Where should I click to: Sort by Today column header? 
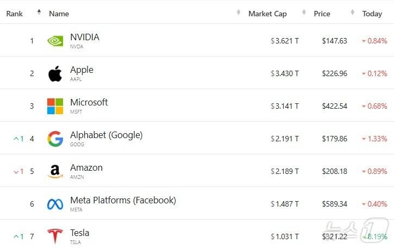tap(372, 14)
